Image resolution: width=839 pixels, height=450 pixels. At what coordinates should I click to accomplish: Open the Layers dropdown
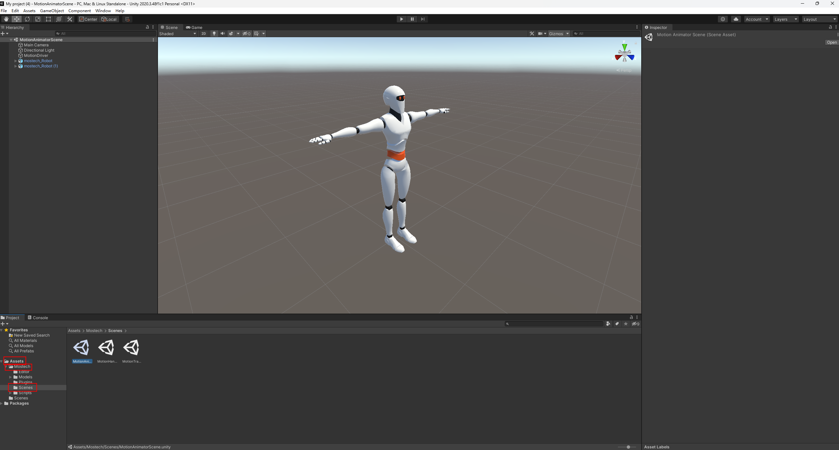785,19
